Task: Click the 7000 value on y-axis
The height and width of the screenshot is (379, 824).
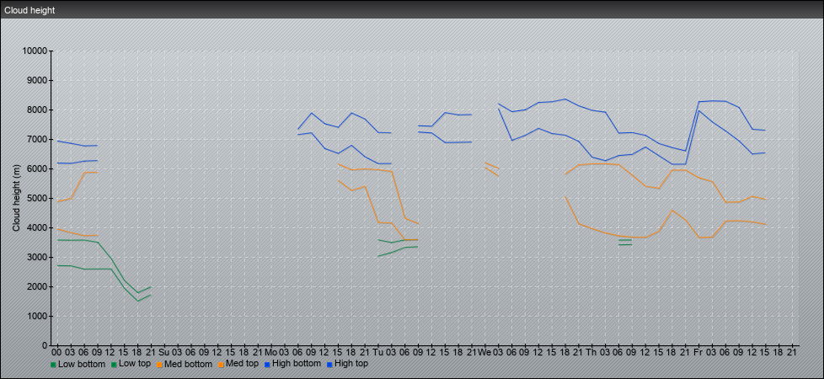Action: 37,139
